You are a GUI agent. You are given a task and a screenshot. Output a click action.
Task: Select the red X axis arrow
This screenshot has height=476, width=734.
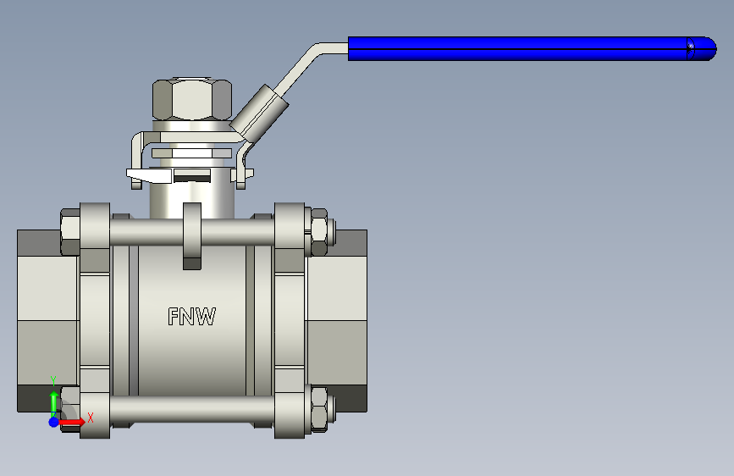coord(73,422)
